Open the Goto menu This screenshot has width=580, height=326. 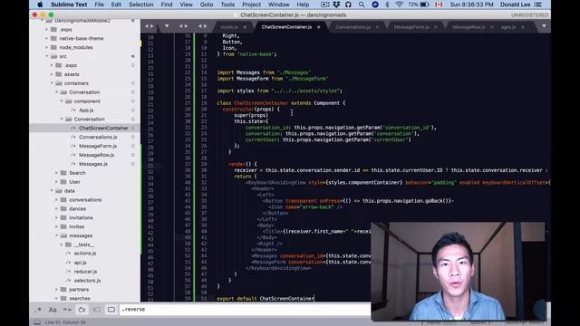pyautogui.click(x=207, y=5)
